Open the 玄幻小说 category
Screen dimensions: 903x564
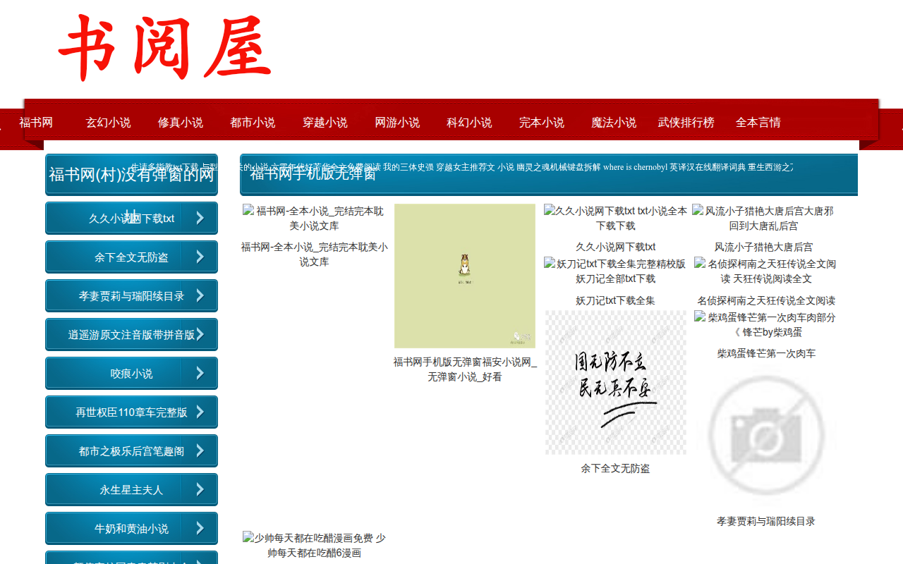[x=109, y=123]
